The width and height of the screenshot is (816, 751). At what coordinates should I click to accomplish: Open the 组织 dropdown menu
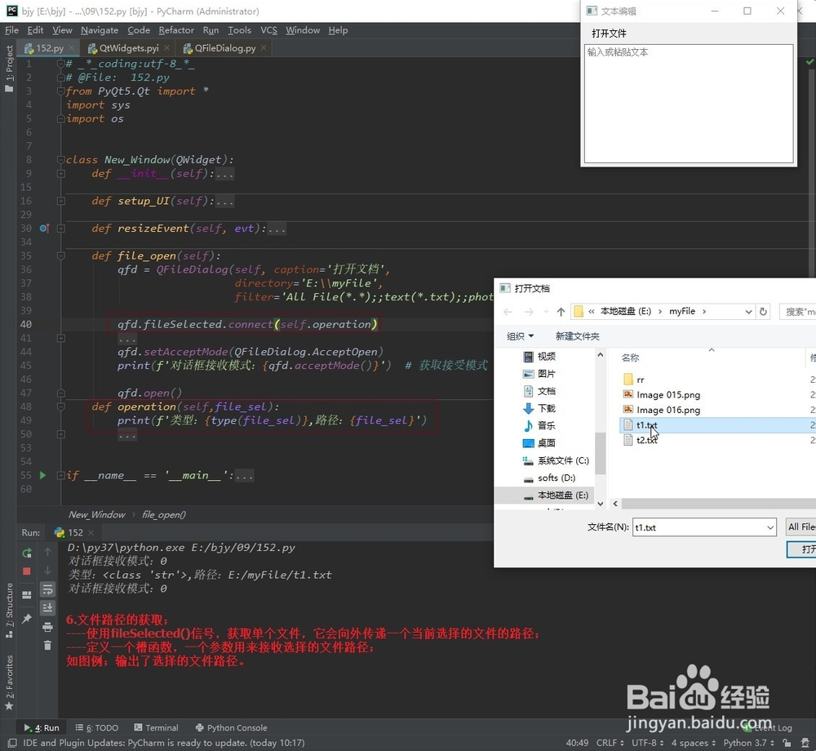point(521,336)
